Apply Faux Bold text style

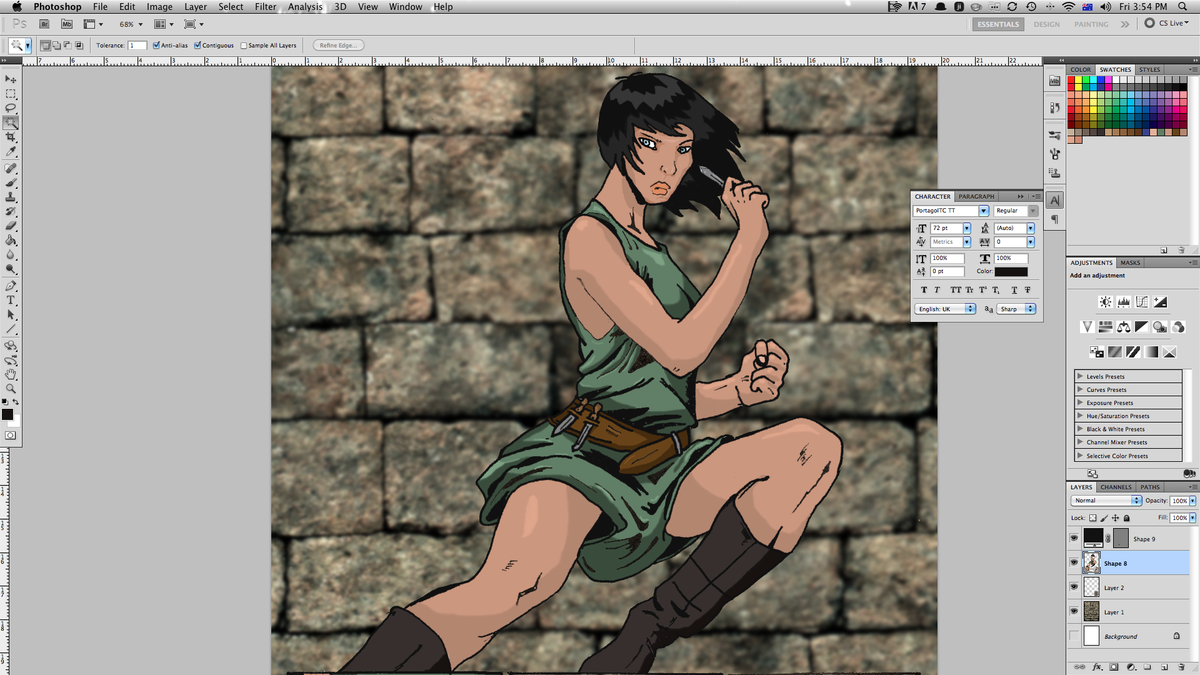click(924, 290)
